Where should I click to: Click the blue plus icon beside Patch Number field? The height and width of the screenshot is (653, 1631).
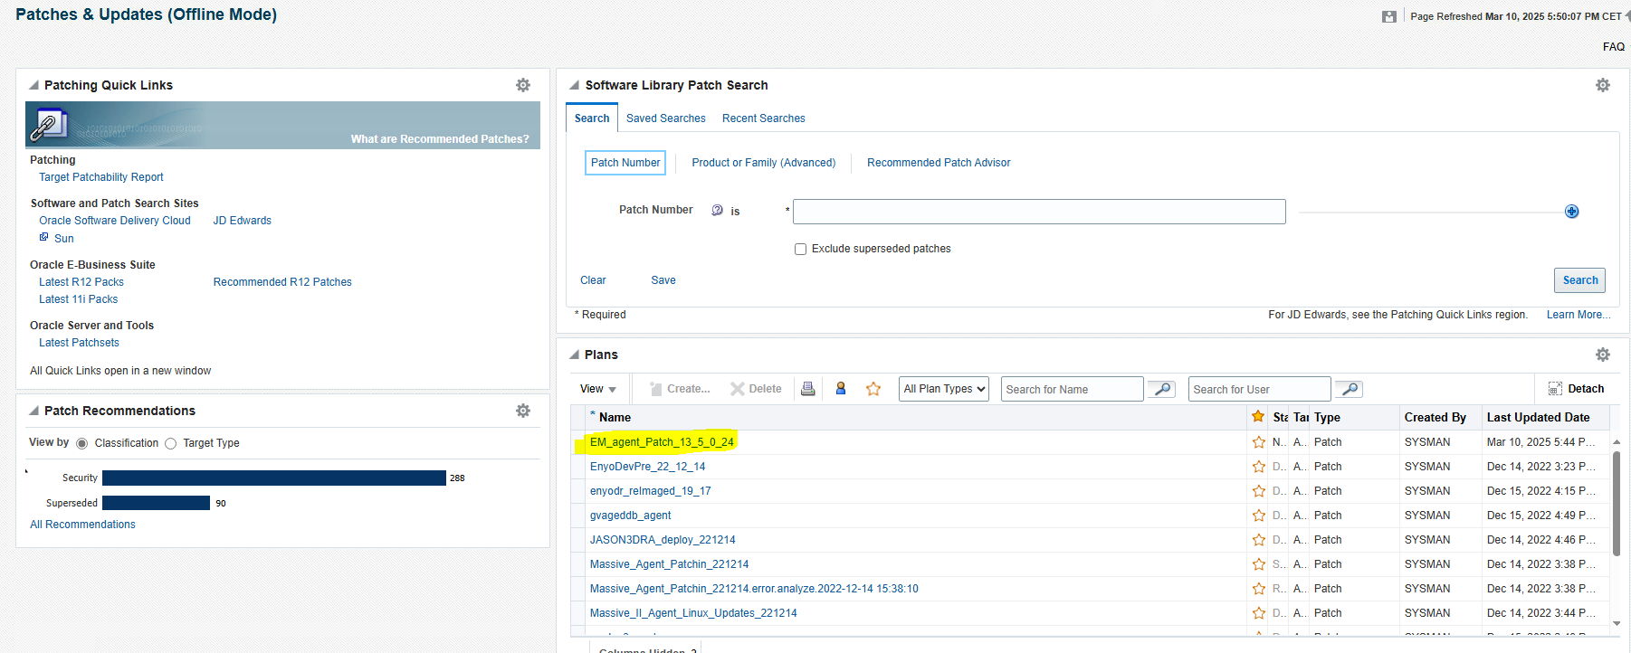pos(1572,212)
